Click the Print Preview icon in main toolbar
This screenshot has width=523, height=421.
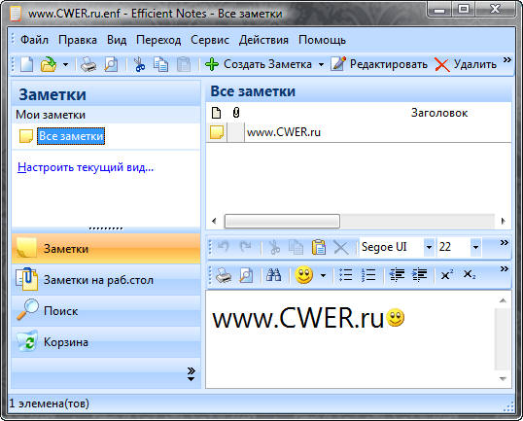111,64
